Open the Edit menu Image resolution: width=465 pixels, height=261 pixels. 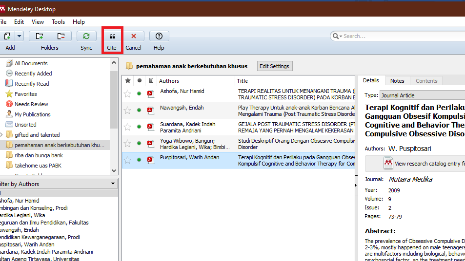[x=19, y=22]
